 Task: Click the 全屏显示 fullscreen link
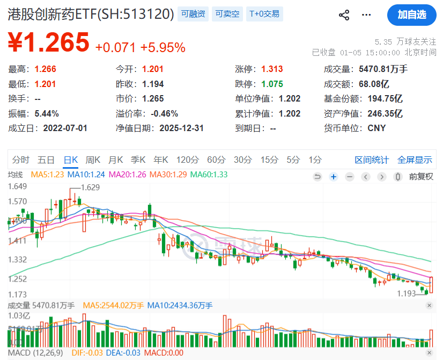(x=415, y=160)
